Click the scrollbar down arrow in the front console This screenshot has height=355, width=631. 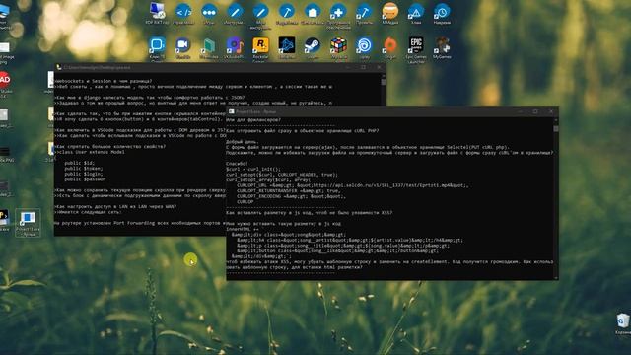[556, 278]
